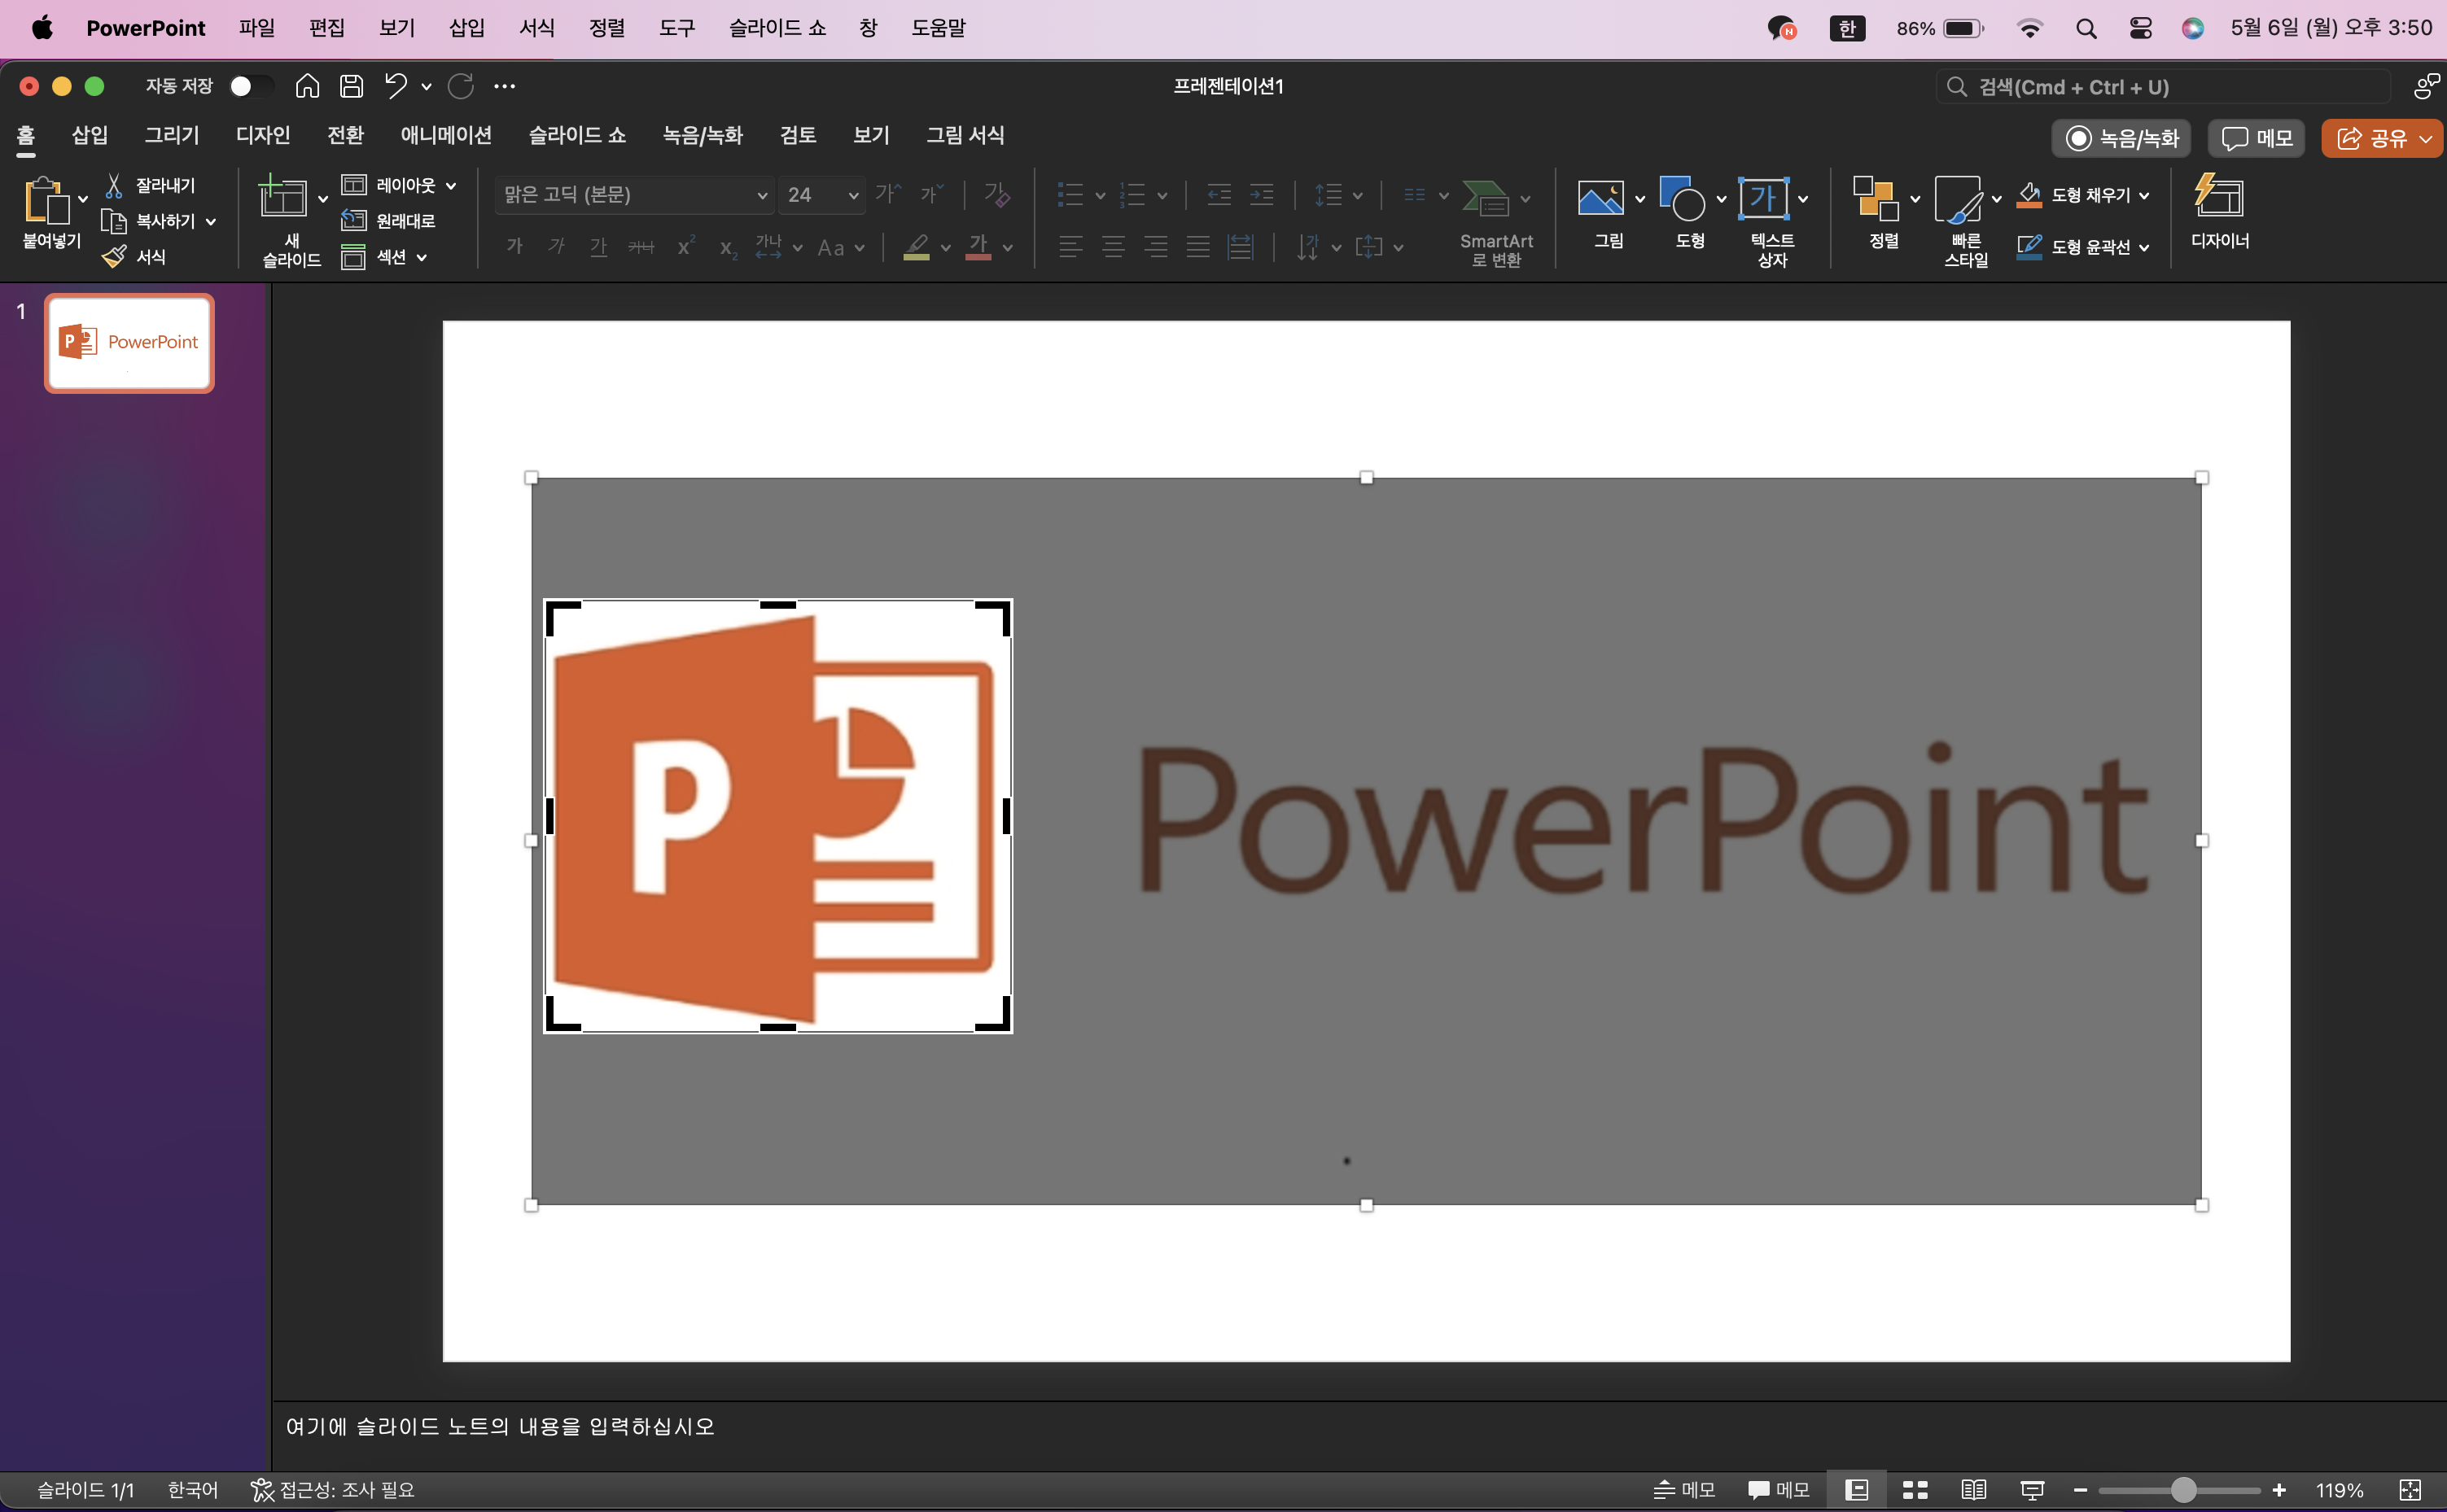Click the clear formatting icon
The width and height of the screenshot is (2447, 1512).
[997, 194]
